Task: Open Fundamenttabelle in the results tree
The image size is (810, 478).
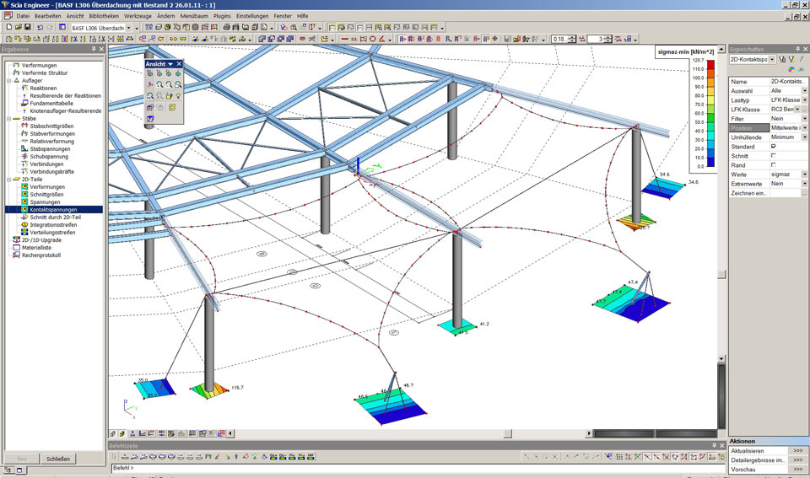Action: pyautogui.click(x=53, y=103)
